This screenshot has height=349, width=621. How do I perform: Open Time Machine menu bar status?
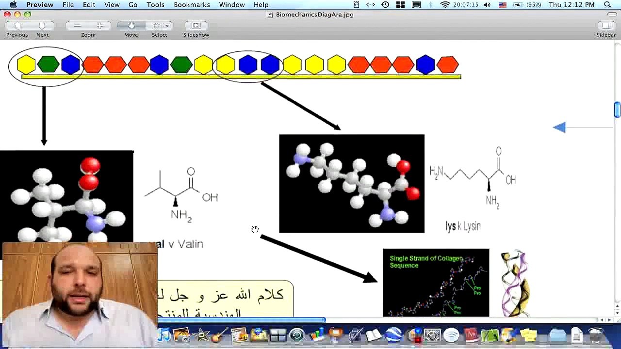point(385,5)
